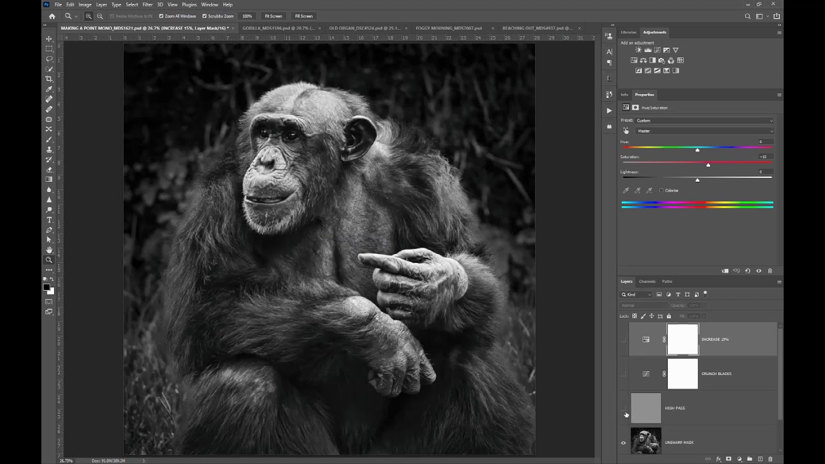Click the Fill Screen button

[304, 16]
